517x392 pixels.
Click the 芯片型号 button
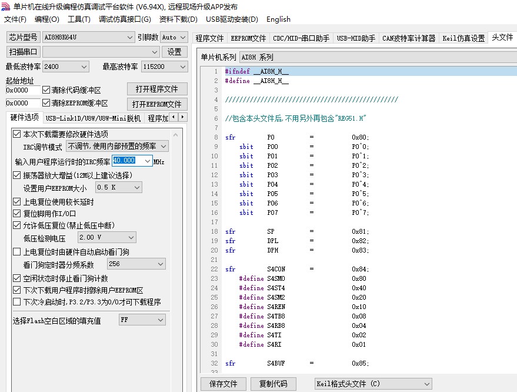[23, 37]
